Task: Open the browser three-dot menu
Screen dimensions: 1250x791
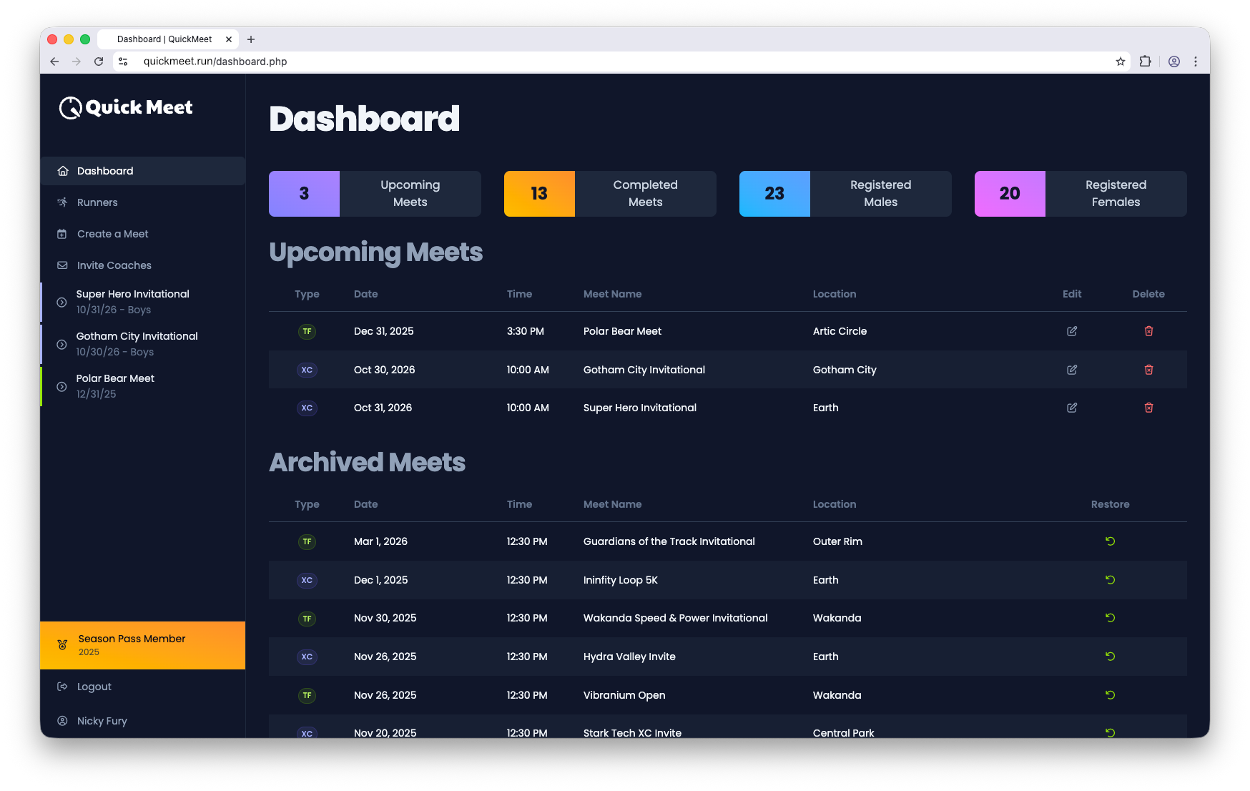Action: [1196, 62]
